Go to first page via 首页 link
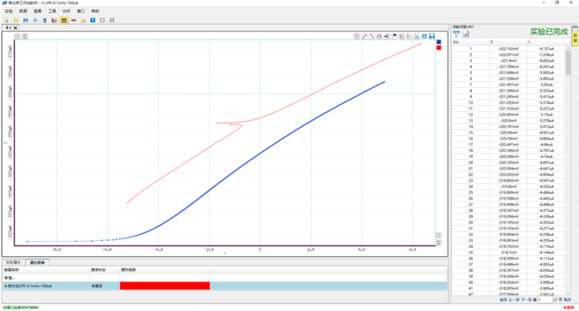 click(503, 300)
